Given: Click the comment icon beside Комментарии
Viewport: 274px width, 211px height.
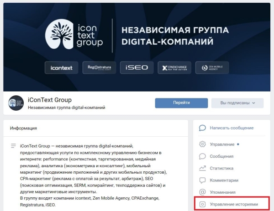Looking at the screenshot, I should tap(202, 180).
